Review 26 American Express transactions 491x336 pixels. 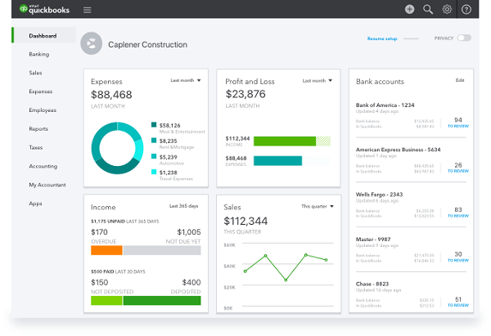(x=458, y=168)
